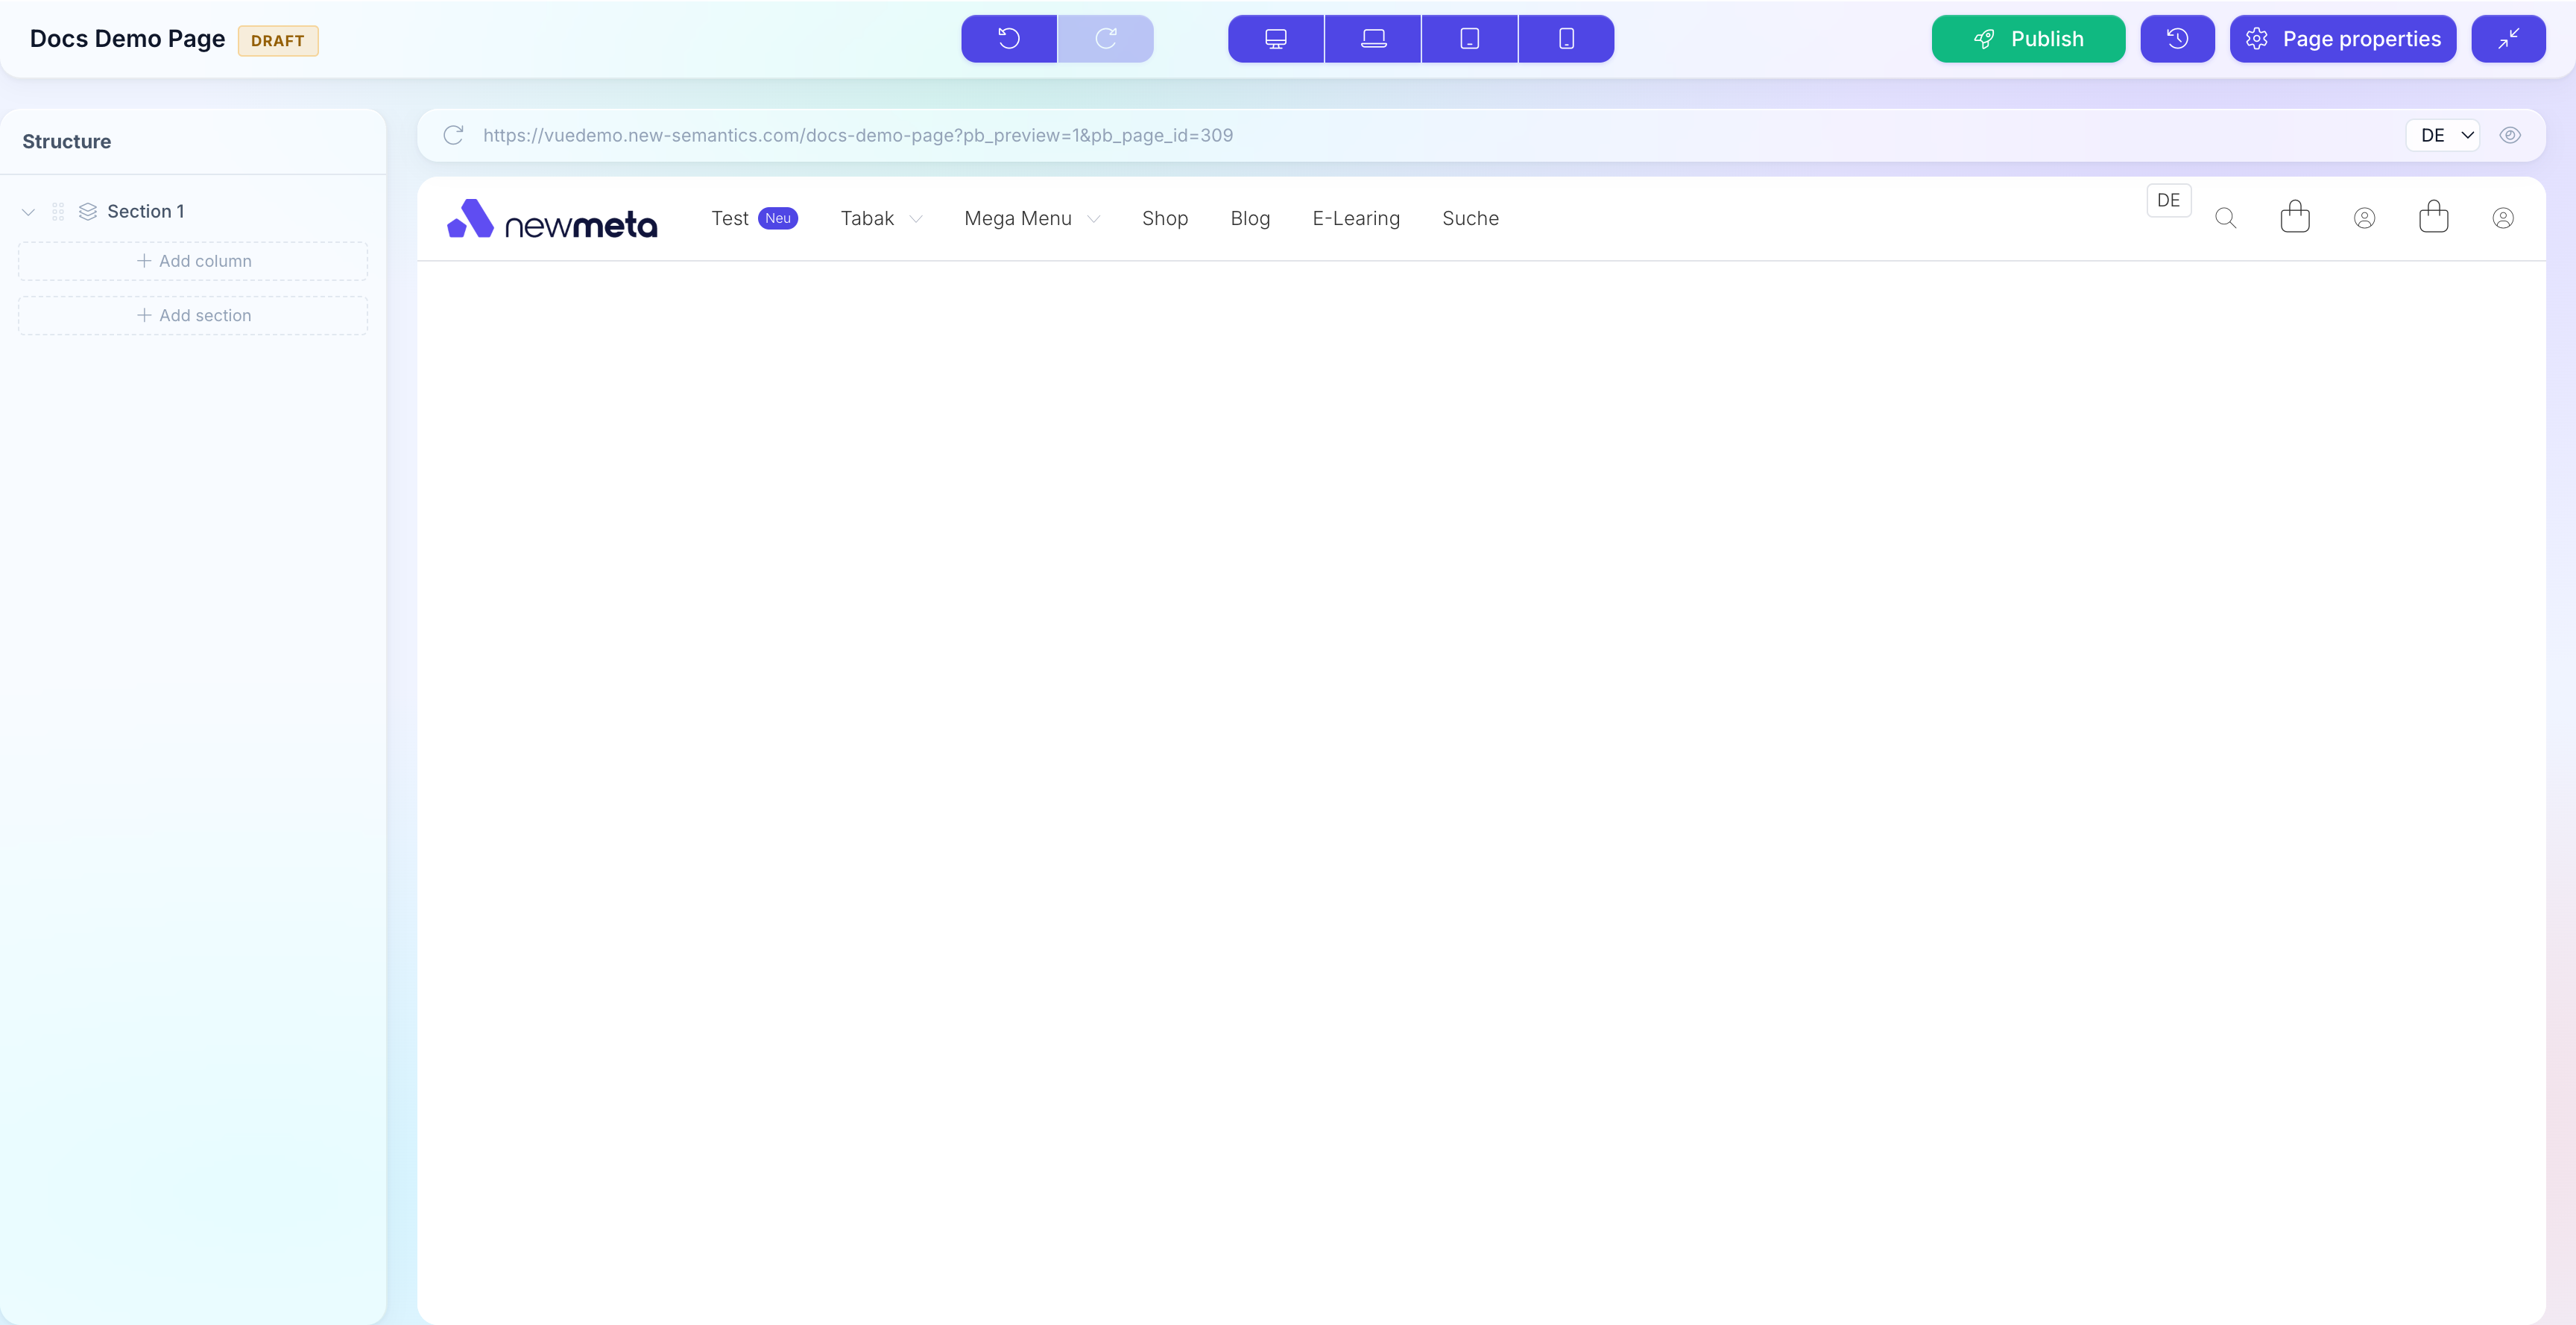Open the site search magnifier icon
Screen dimensions: 2576x1325
click(x=2225, y=218)
